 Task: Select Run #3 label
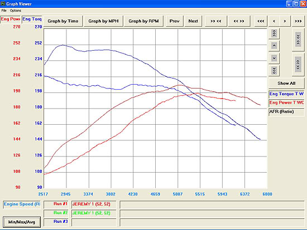point(56,222)
